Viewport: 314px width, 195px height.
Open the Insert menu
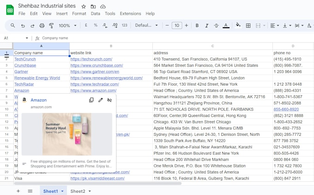pos(62,13)
